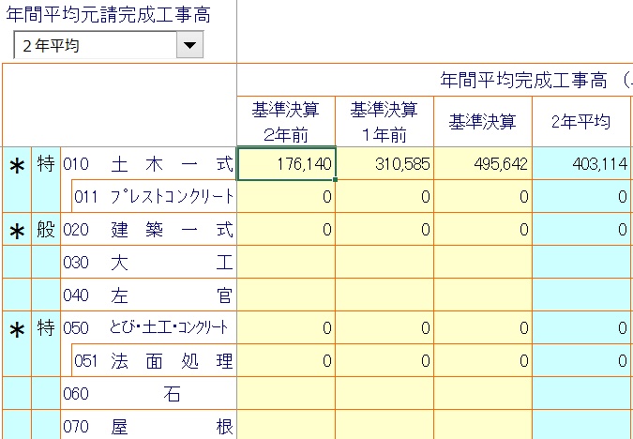Screen dimensions: 633x439
Task: Click 屋根 基準決算1年前 empty cell
Action: [x=384, y=426]
